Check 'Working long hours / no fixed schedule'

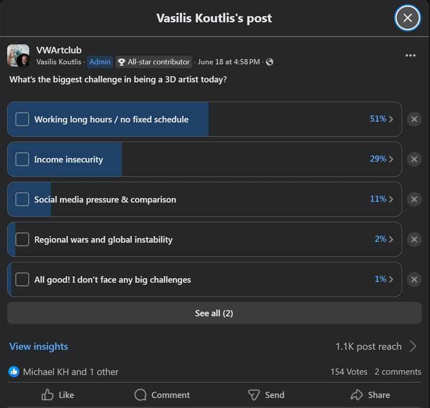click(22, 119)
